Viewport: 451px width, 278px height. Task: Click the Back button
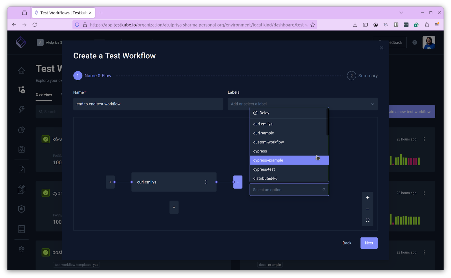(x=347, y=243)
